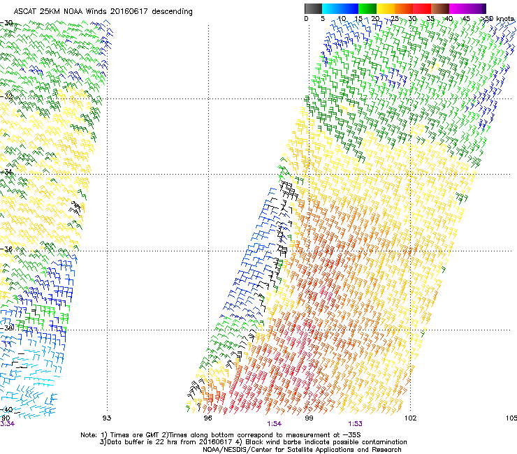The width and height of the screenshot is (517, 454).
Task: Click the 'NOAA/NESDIS/Center for Satellite Applications and Research' credit
Action: tap(302, 450)
